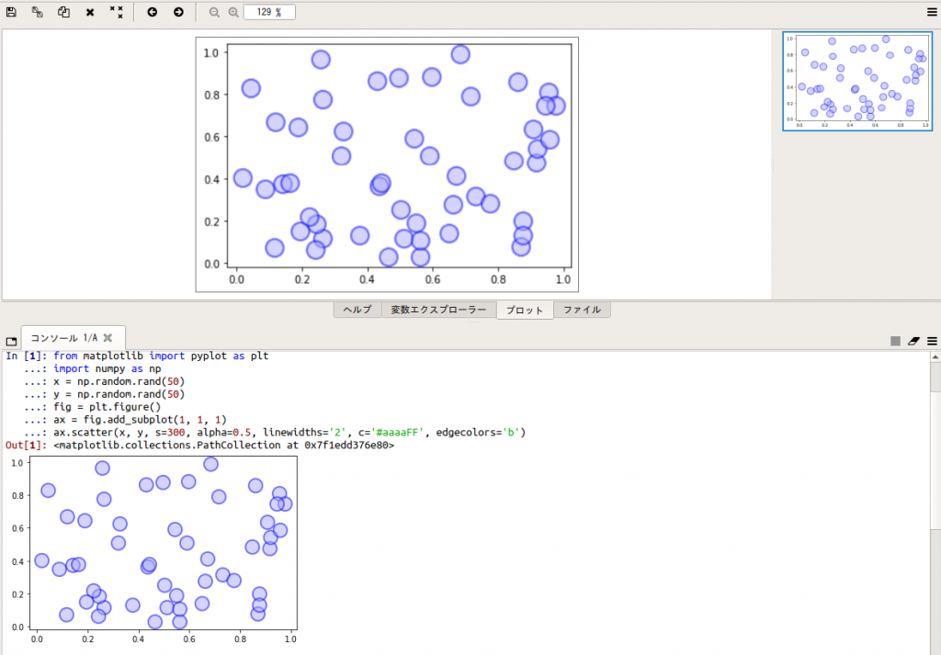The image size is (941, 655).
Task: Click the 'fig = plt.figure()' line
Action: coord(107,407)
